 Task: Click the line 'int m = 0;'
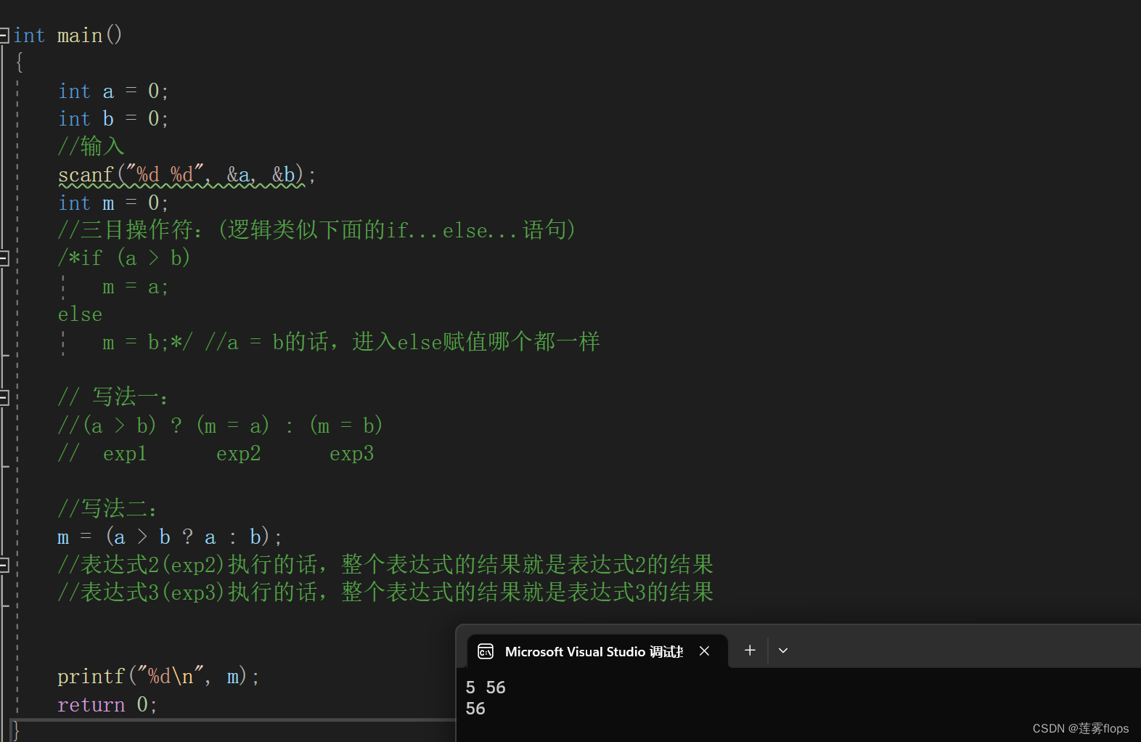pyautogui.click(x=113, y=203)
